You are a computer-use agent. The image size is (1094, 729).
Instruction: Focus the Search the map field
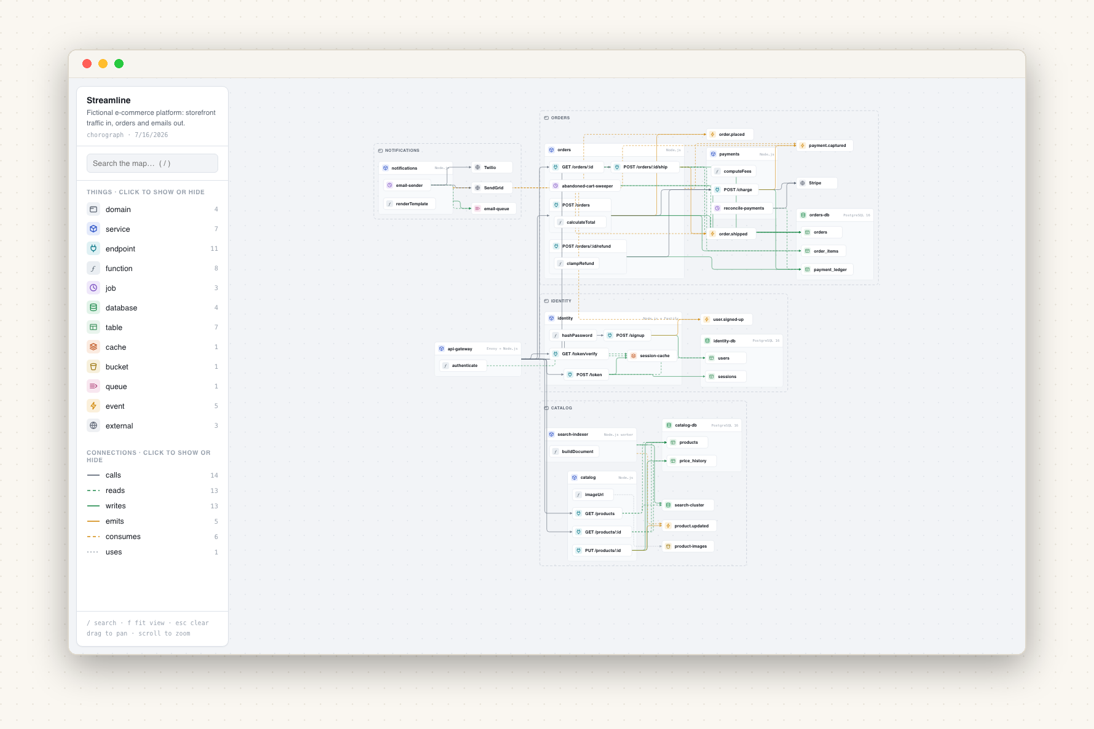152,164
